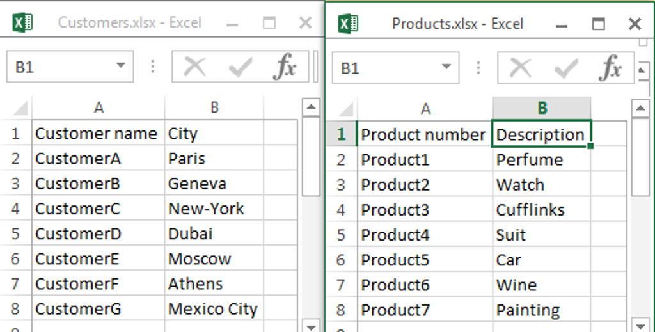Click the 'Painting' cell

tap(542, 310)
